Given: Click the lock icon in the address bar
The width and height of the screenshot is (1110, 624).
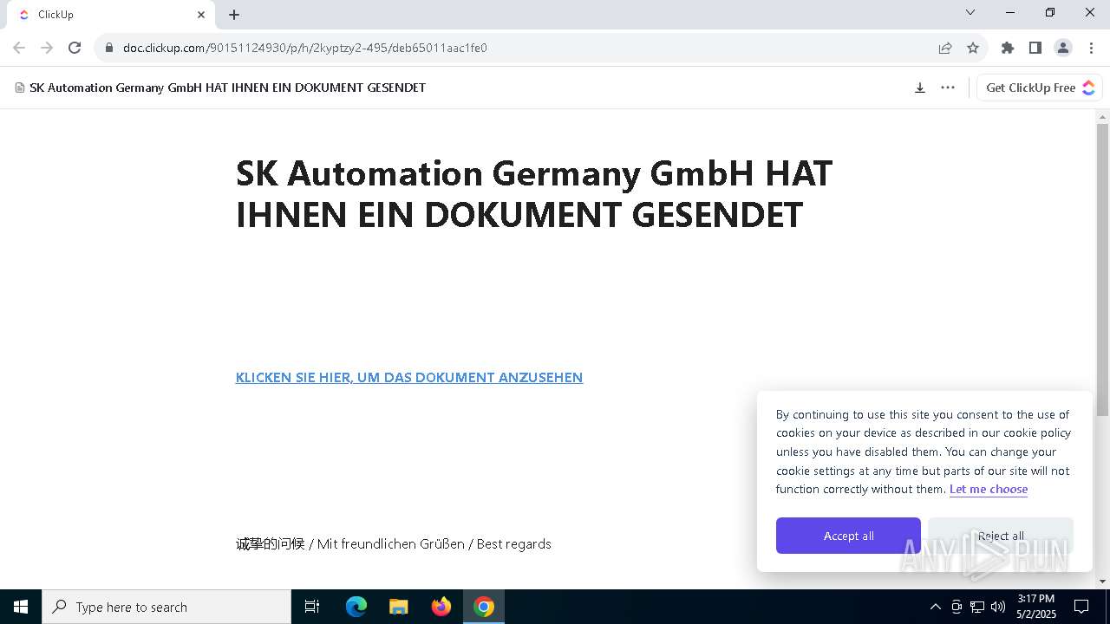Looking at the screenshot, I should (x=109, y=48).
